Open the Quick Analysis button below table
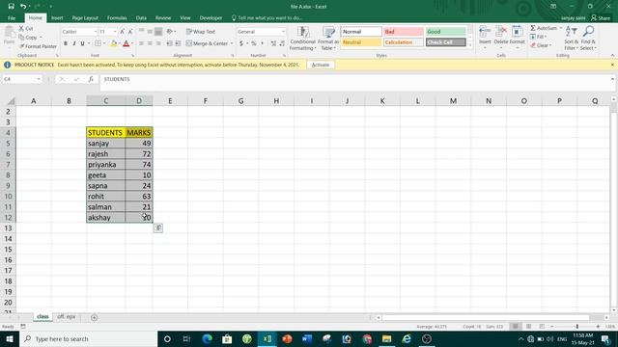Screen dimensions: 618x347 tap(158, 227)
